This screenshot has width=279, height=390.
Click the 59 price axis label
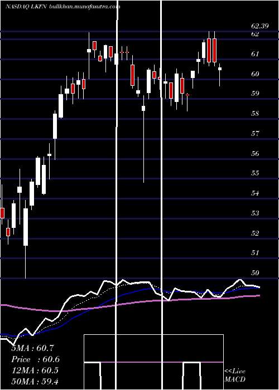click(255, 94)
